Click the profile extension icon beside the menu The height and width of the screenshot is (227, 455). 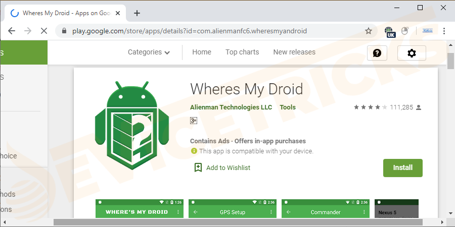tap(427, 31)
